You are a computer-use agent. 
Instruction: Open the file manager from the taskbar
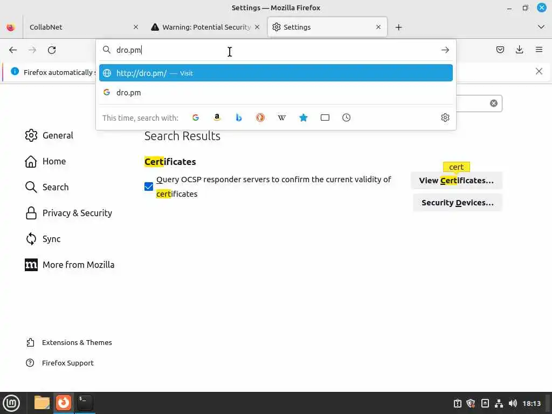[x=42, y=403]
